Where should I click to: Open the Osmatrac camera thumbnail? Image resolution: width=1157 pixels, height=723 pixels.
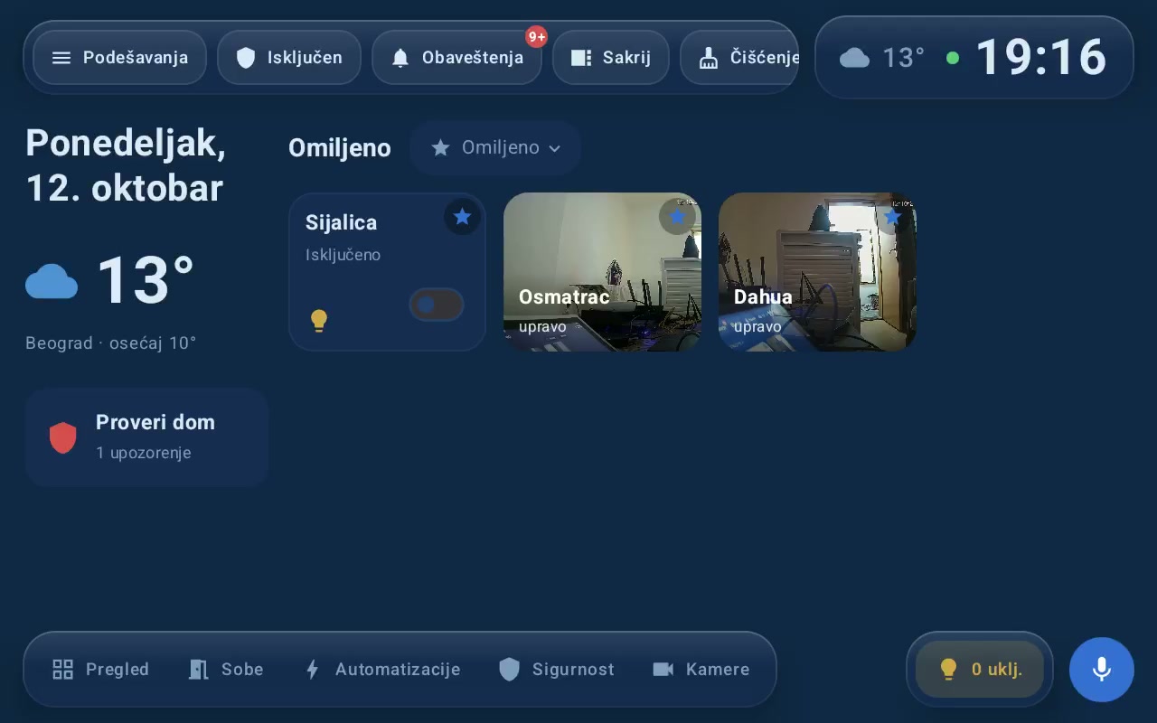602,272
